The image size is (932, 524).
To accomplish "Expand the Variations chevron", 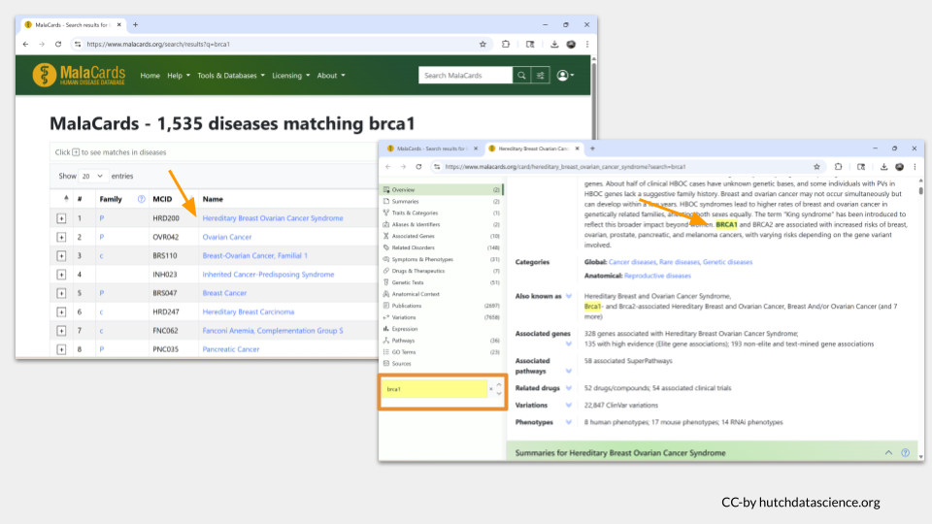I will [x=569, y=406].
